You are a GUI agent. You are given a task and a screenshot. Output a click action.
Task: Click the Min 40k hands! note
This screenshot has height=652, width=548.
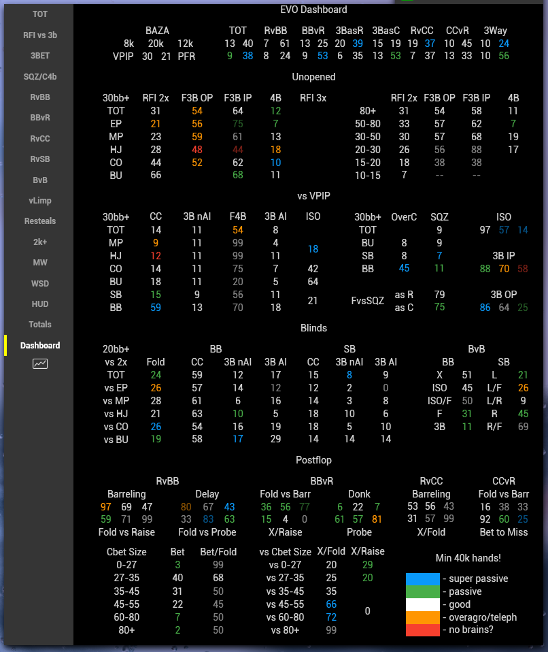click(468, 559)
